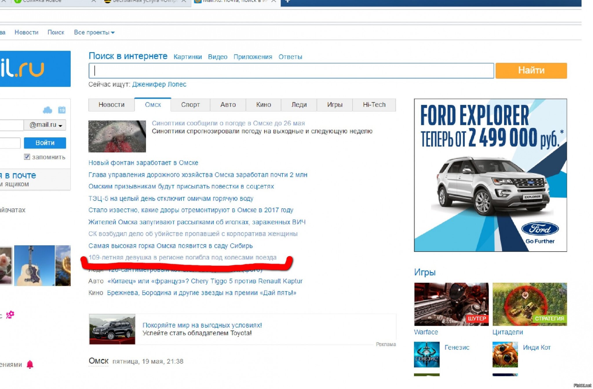Click the pink flower icon

10,315
